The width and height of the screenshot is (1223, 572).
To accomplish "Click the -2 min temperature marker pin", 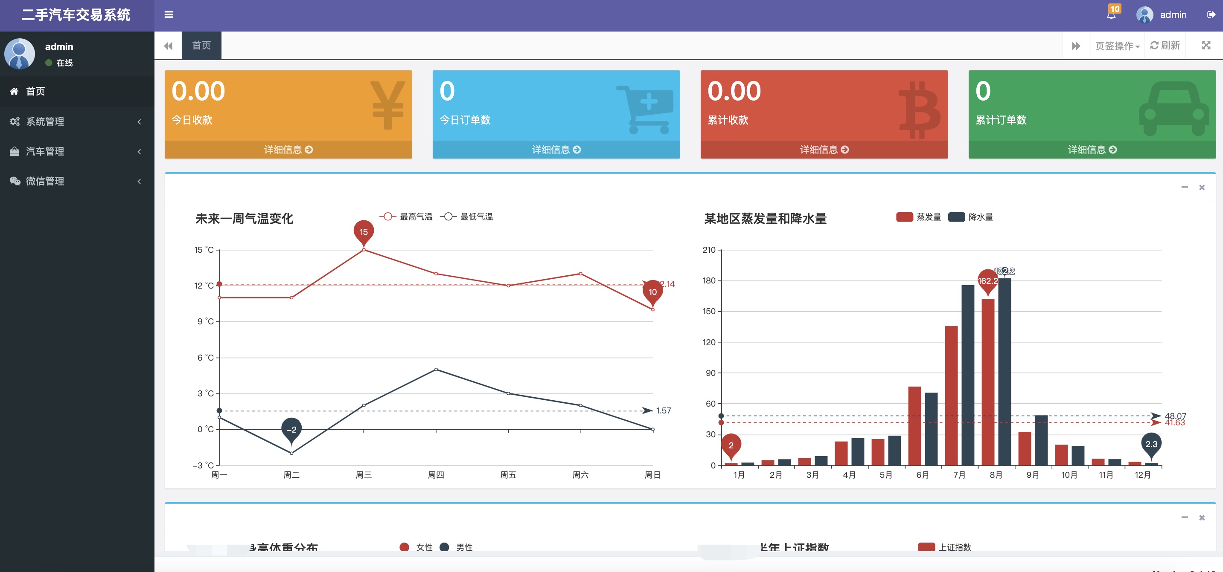I will click(x=291, y=430).
